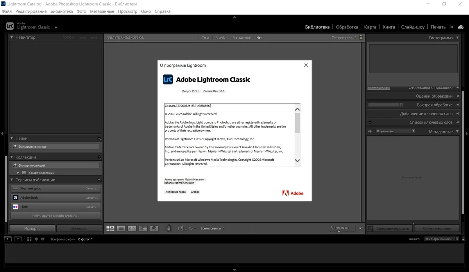The height and width of the screenshot is (272, 469).
Task: Toggle sort direction A-Z icon
Action: click(182, 228)
